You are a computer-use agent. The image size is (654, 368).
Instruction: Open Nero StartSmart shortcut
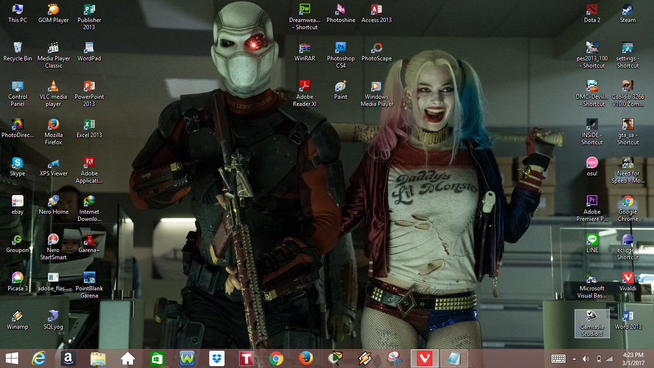[x=54, y=247]
